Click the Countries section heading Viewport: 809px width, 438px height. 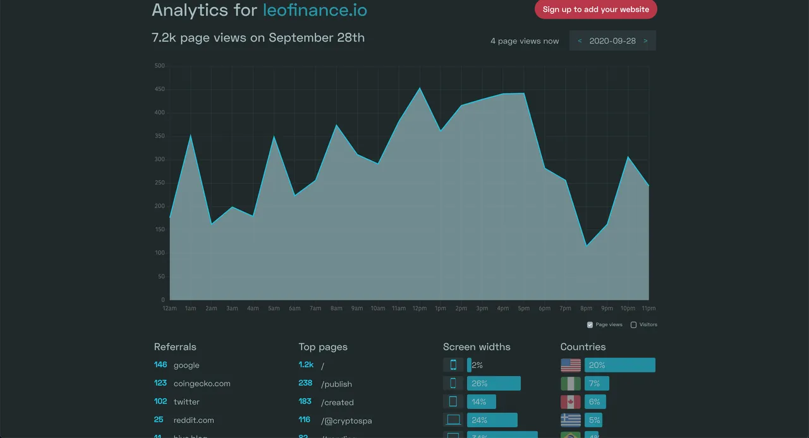coord(583,347)
